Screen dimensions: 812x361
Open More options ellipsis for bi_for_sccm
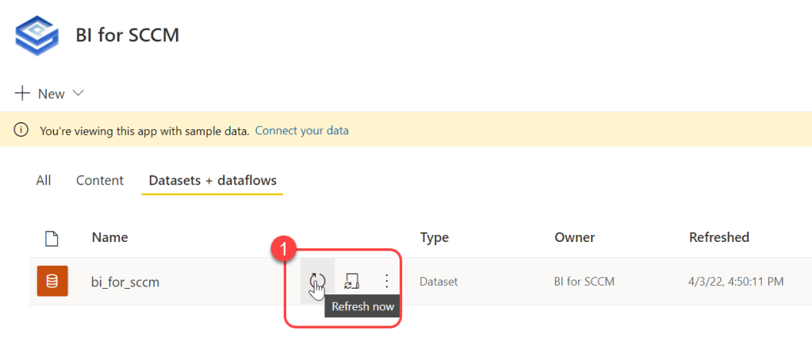[386, 281]
